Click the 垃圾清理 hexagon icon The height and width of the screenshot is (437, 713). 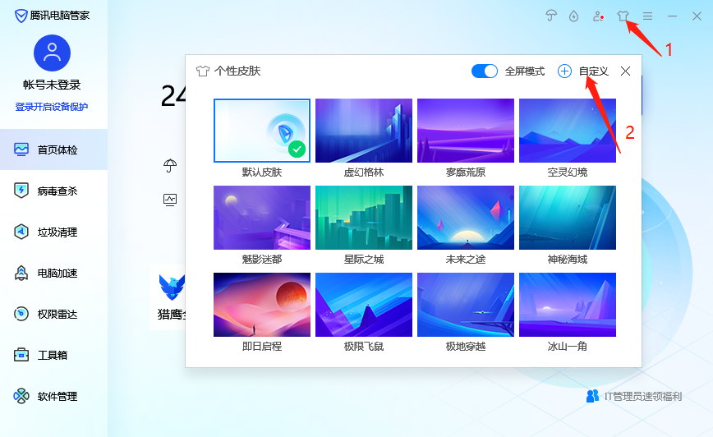(21, 232)
